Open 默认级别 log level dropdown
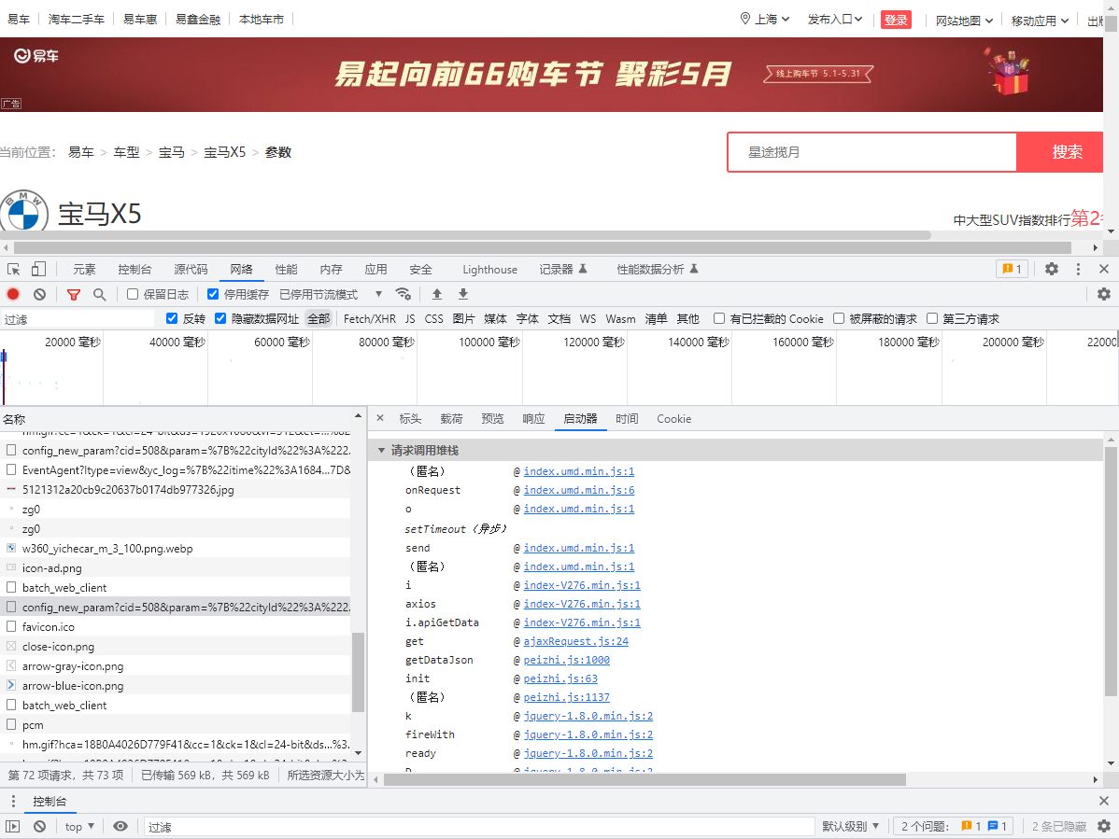 click(x=850, y=826)
